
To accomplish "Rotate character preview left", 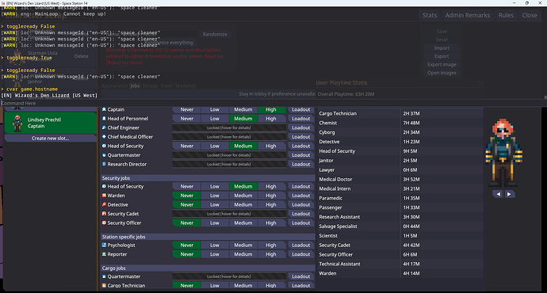I will (x=498, y=194).
